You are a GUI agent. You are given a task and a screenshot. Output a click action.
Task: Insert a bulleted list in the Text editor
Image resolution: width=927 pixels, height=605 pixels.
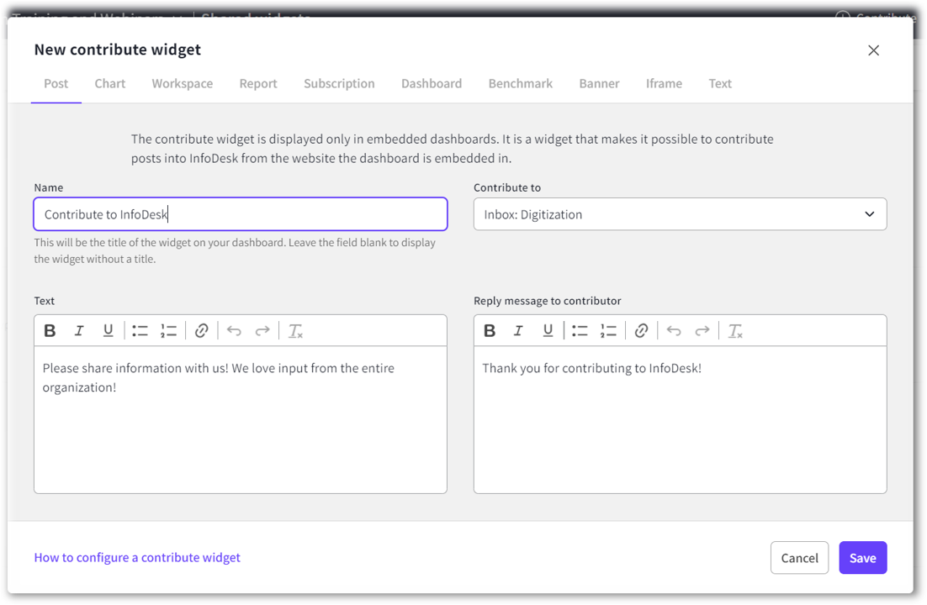point(140,330)
